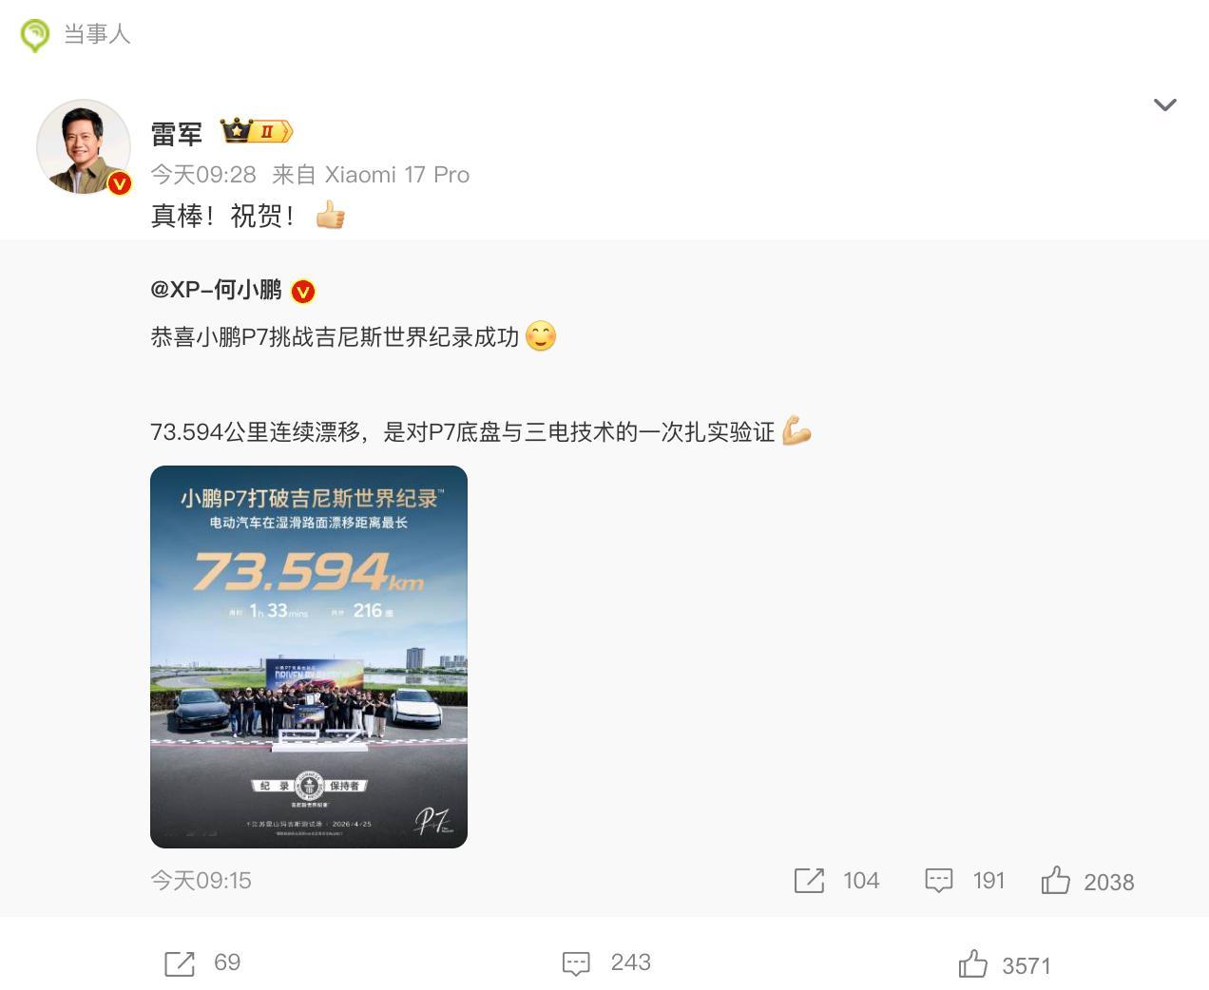Click the crown membership level badge

point(256,131)
